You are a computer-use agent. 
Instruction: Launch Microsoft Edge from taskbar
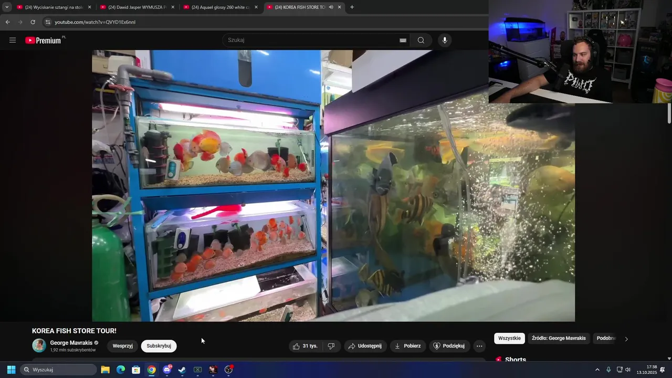(x=121, y=370)
